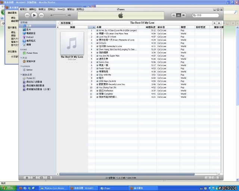The width and height of the screenshot is (239, 191).
Task: Sort by 喜好程度 column header
Action: [x=202, y=27]
